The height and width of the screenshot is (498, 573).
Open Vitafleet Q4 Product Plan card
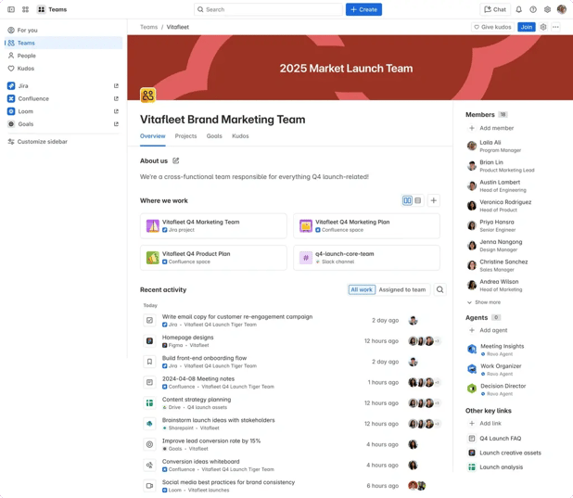point(213,258)
